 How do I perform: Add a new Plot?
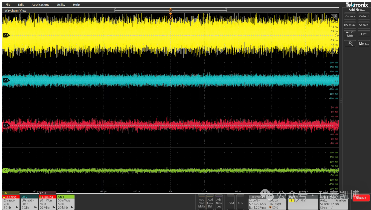364,34
